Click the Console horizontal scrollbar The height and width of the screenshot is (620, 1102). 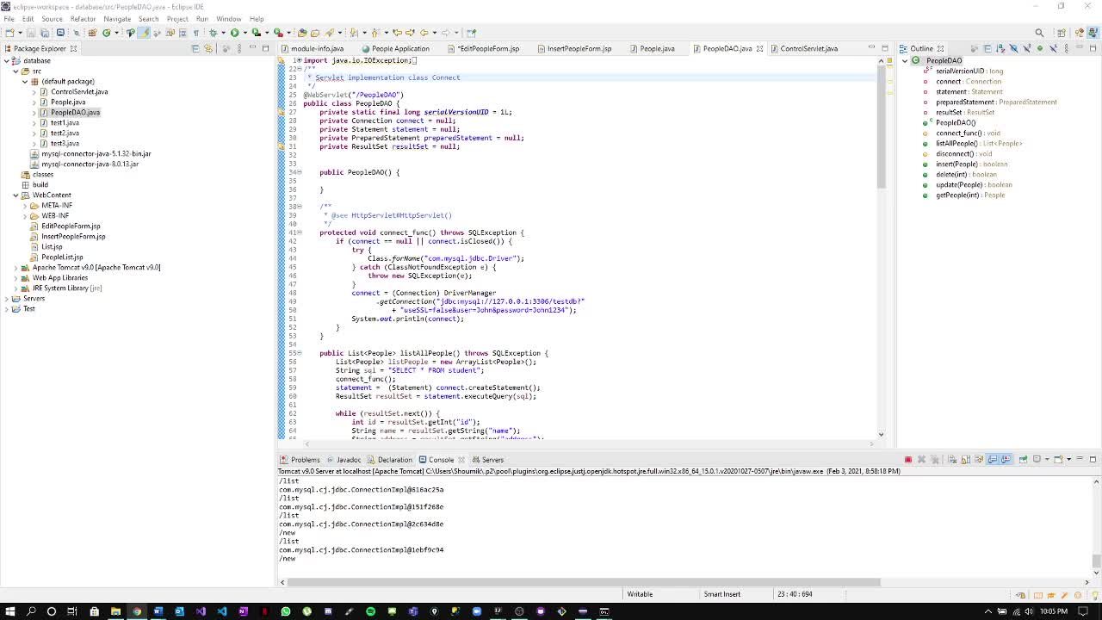(585, 582)
